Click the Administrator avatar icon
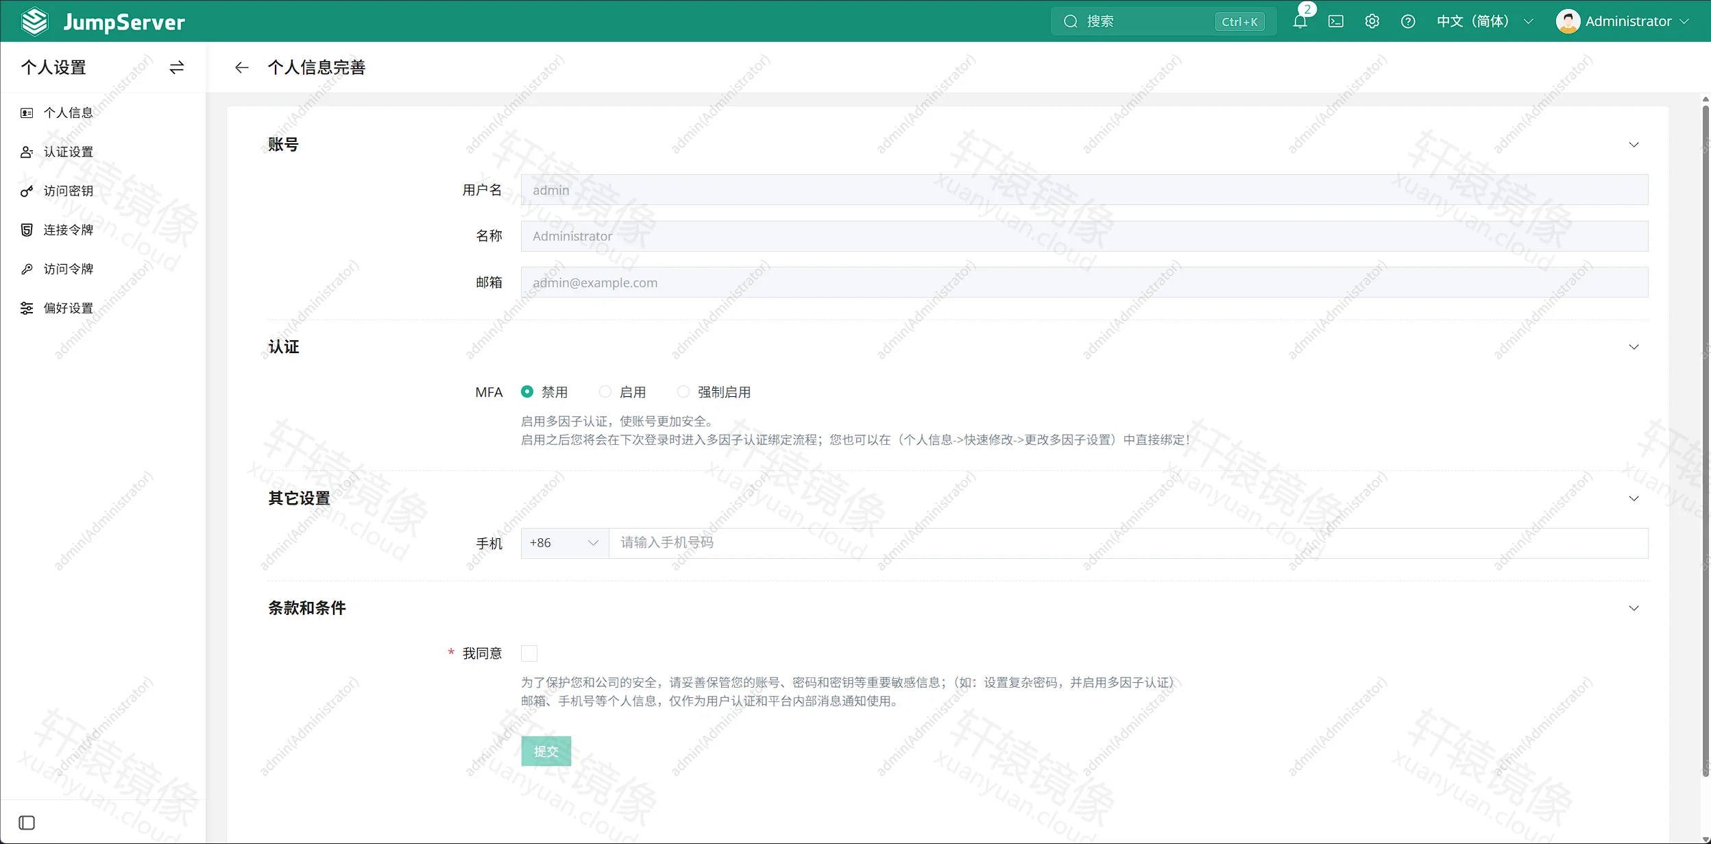This screenshot has height=844, width=1711. click(x=1568, y=21)
